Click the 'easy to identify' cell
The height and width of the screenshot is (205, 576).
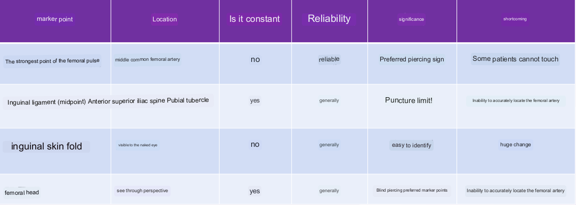point(411,145)
